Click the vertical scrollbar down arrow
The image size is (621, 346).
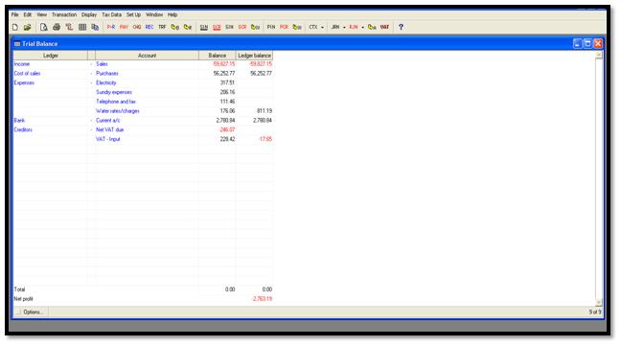click(598, 303)
